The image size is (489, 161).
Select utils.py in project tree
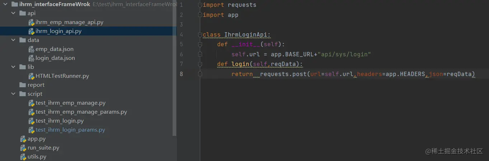point(37,157)
